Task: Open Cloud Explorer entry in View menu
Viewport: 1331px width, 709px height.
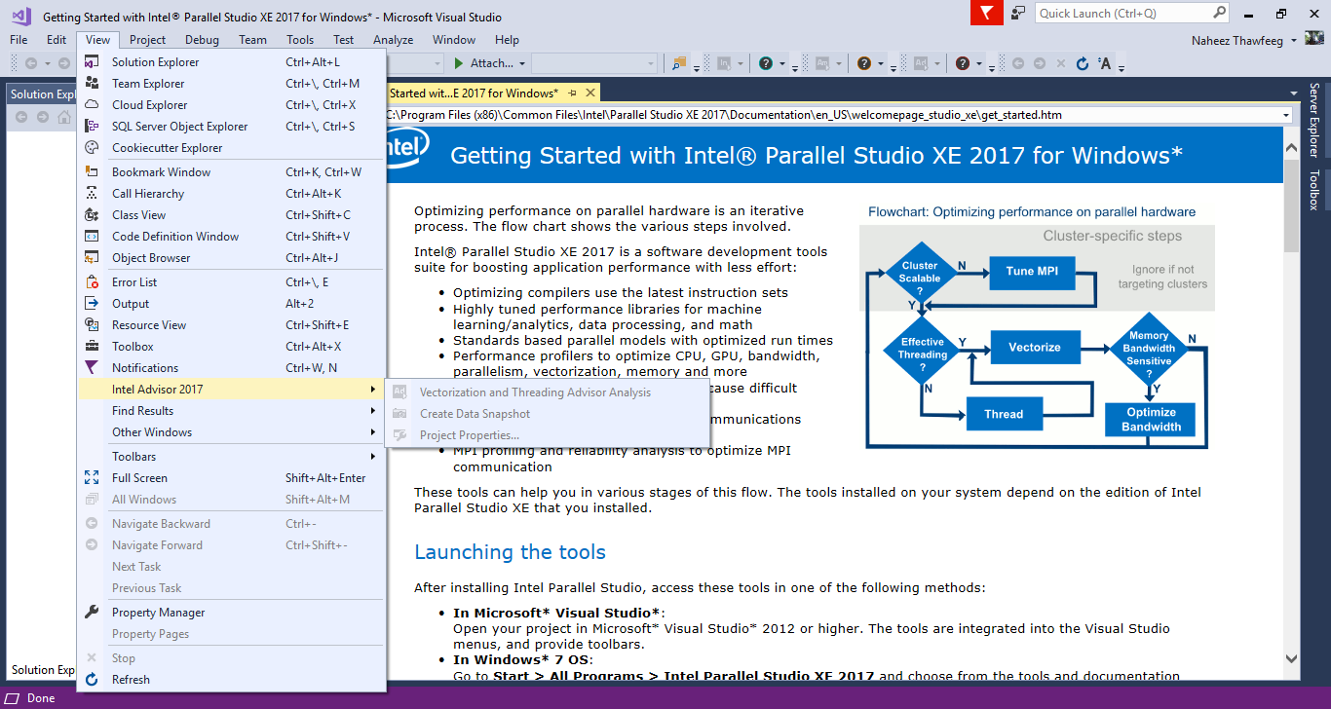Action: pyautogui.click(x=231, y=105)
